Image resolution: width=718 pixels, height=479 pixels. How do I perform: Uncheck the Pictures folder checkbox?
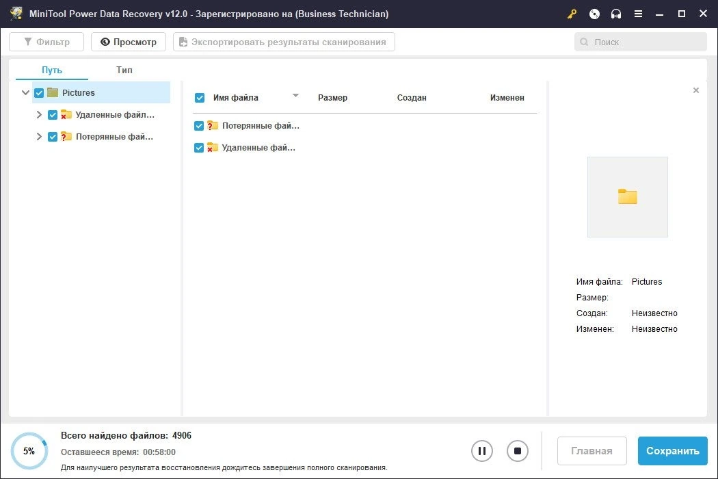pos(39,93)
